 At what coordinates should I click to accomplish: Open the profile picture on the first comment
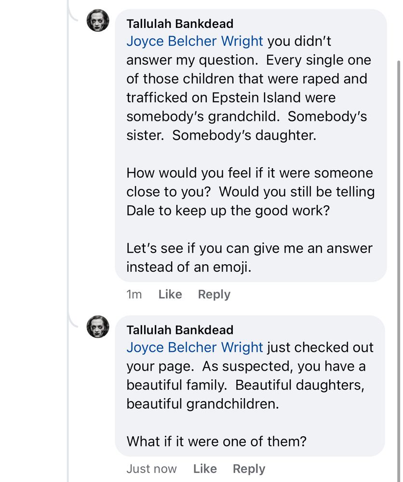point(98,21)
